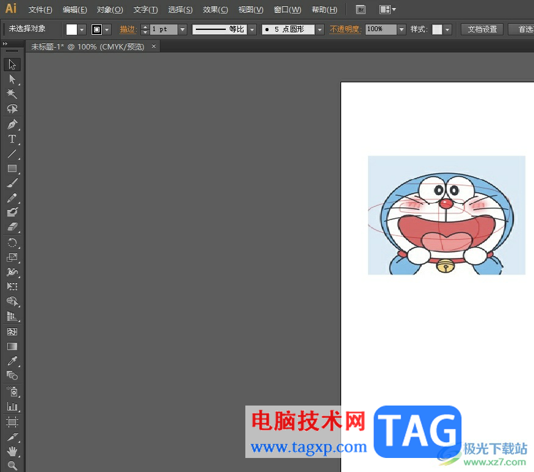The width and height of the screenshot is (534, 472).
Task: Select the Symbol Sprayer tool
Action: pyautogui.click(x=12, y=392)
